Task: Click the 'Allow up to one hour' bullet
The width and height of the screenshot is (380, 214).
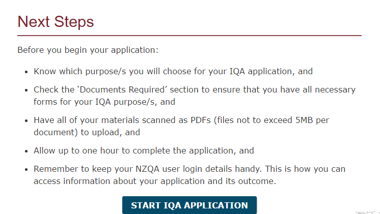Action: coord(144,150)
